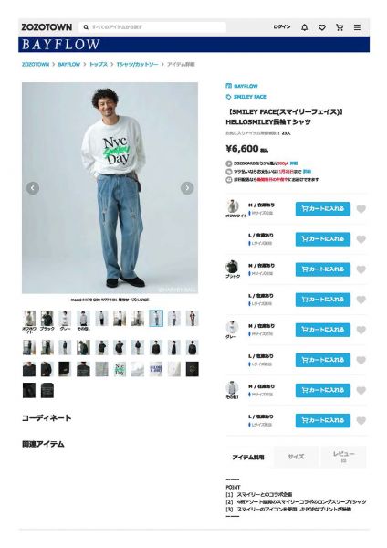This screenshot has width=387, height=548.
Task: Favorite the black M size heart
Action: [x=361, y=269]
